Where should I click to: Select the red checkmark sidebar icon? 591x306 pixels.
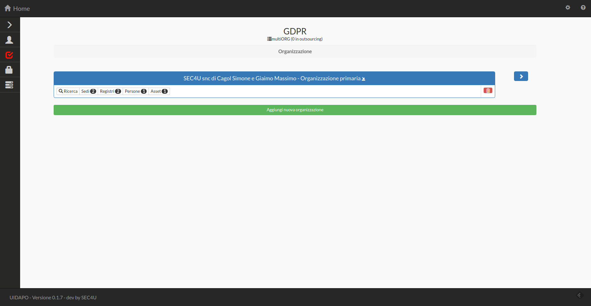point(10,55)
